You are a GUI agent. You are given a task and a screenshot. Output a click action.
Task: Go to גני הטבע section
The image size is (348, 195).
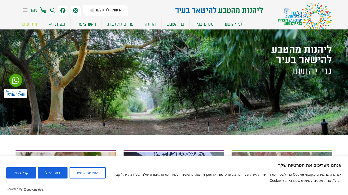176,24
